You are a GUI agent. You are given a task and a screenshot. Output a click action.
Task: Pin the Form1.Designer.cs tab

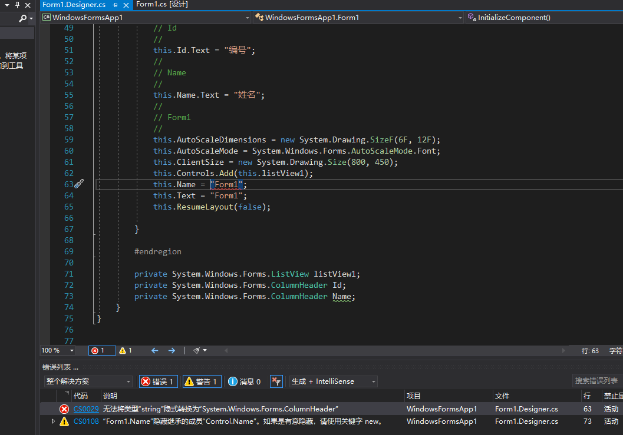(115, 5)
